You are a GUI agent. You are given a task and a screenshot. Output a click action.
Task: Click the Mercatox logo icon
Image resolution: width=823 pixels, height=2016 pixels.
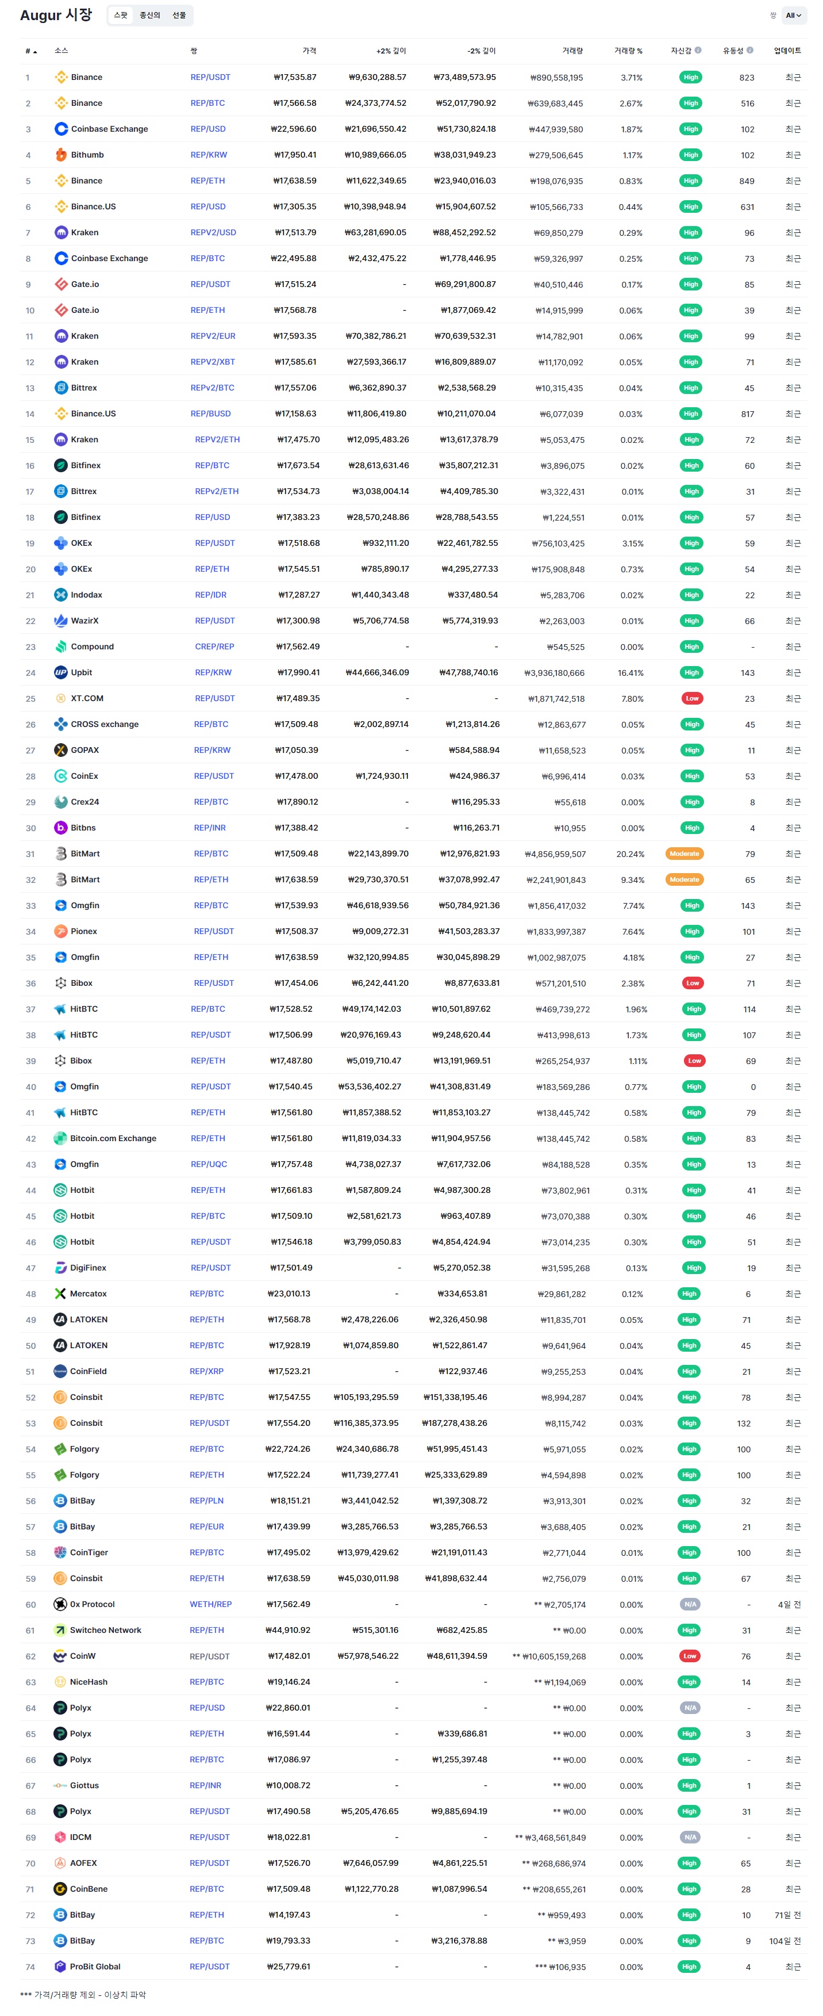coord(60,1294)
